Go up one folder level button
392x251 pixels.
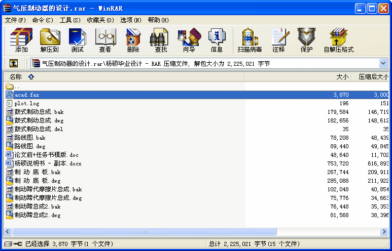click(14, 63)
